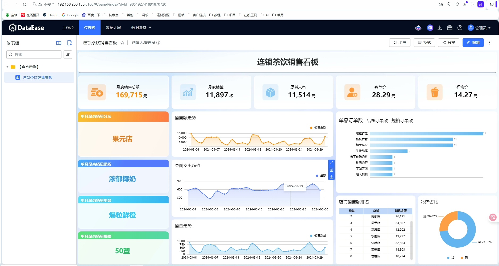Click the new folder icon in sidebar

point(59,43)
